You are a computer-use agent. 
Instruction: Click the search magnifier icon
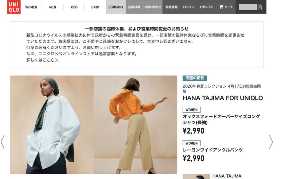pyautogui.click(x=260, y=7)
